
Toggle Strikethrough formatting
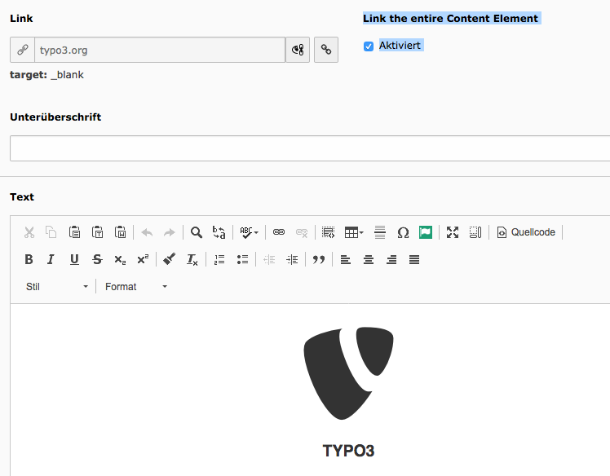point(97,259)
